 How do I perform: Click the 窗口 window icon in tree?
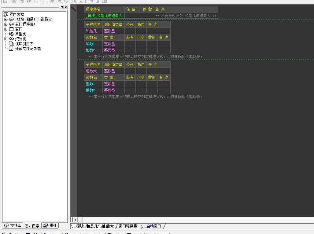click(x=11, y=29)
